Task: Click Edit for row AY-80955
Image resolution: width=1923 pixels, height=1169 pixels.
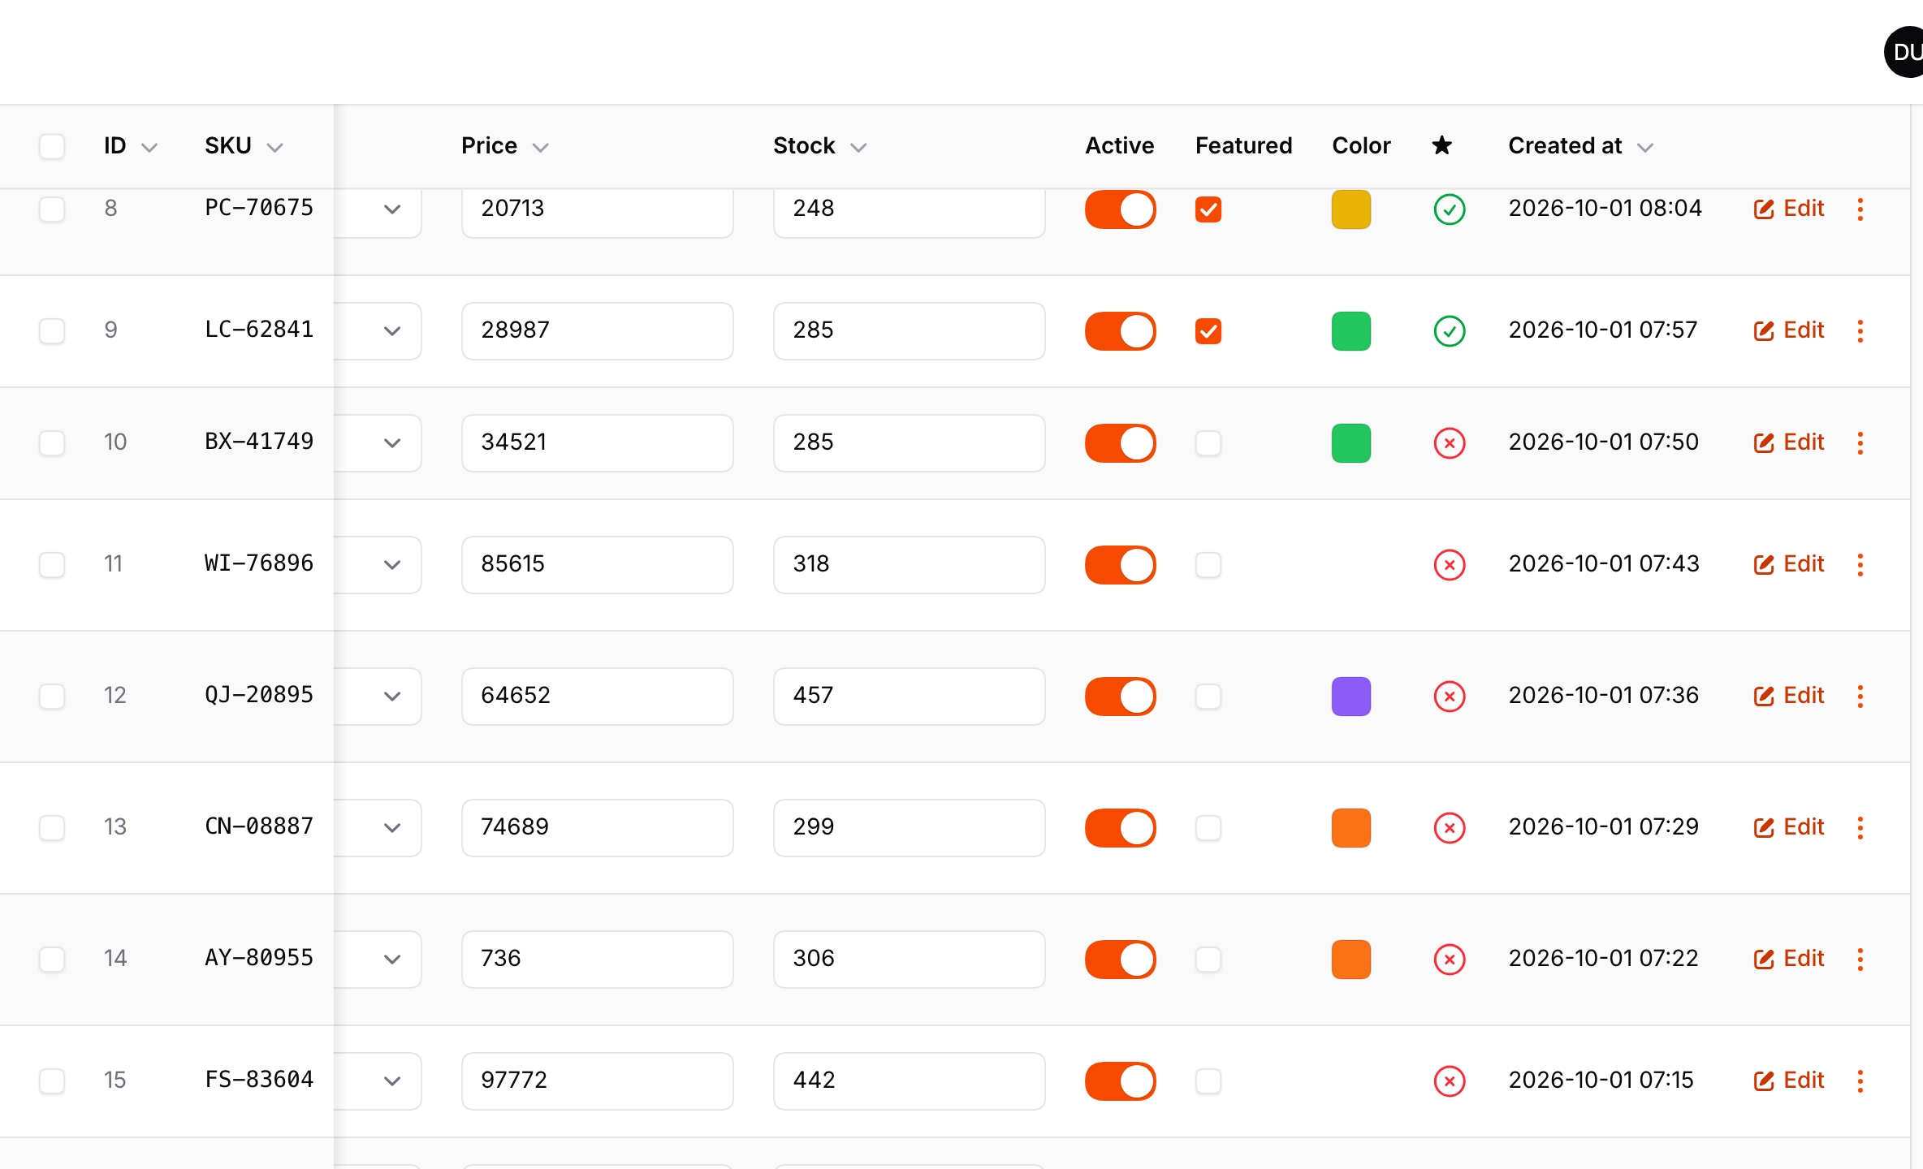Action: 1788,959
